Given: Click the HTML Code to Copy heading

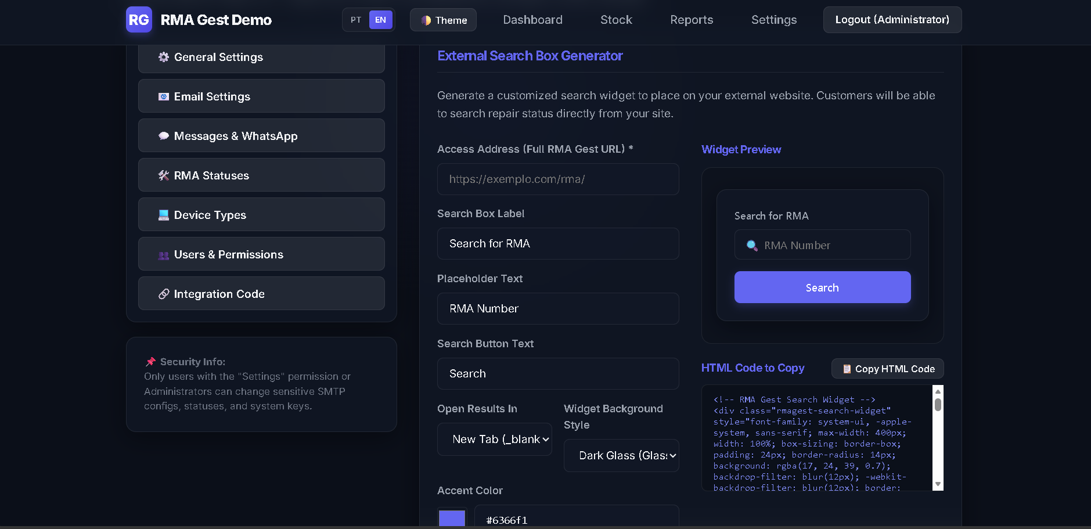Looking at the screenshot, I should 752,368.
